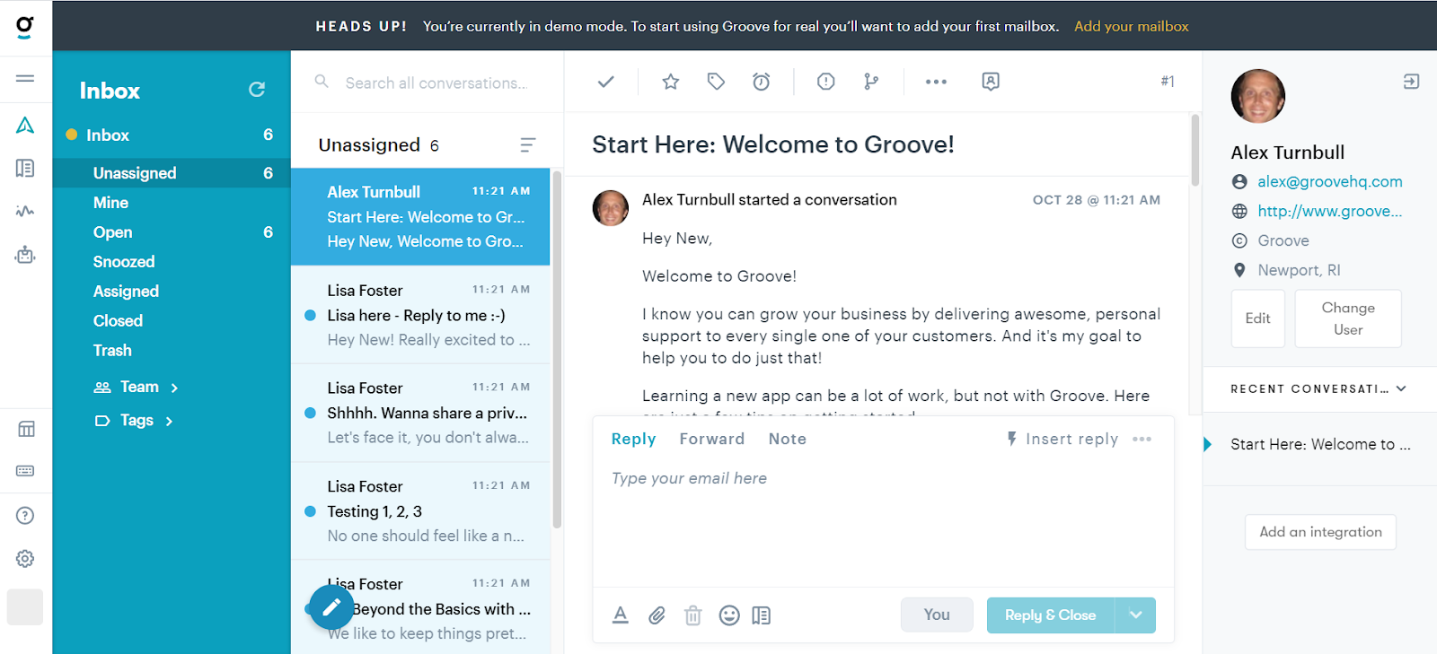Star the conversation
The image size is (1437, 654).
tap(671, 82)
